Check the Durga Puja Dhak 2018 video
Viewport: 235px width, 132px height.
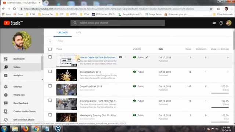[50, 86]
